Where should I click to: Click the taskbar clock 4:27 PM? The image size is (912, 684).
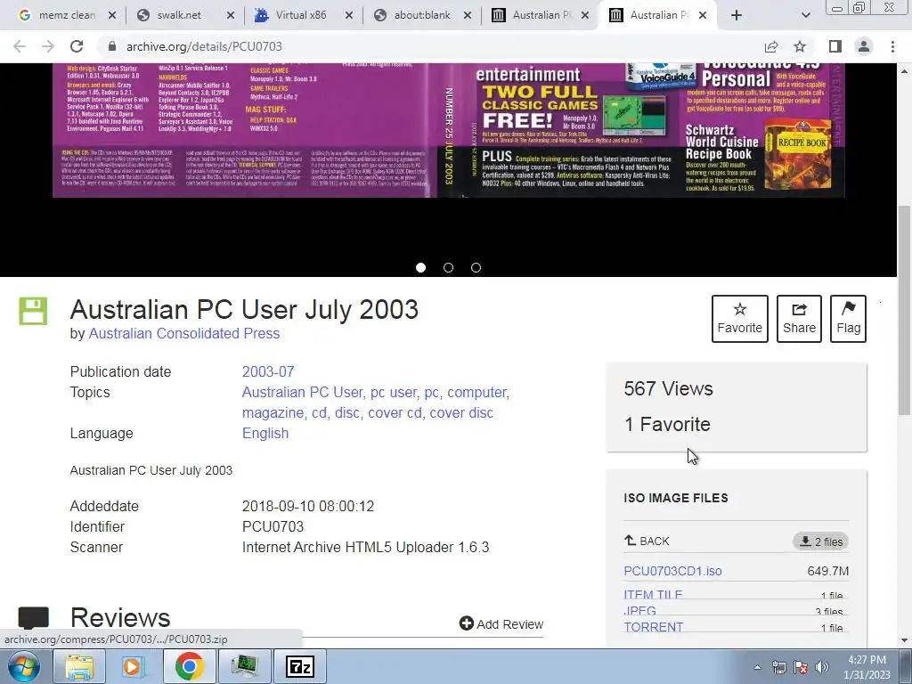click(x=867, y=667)
